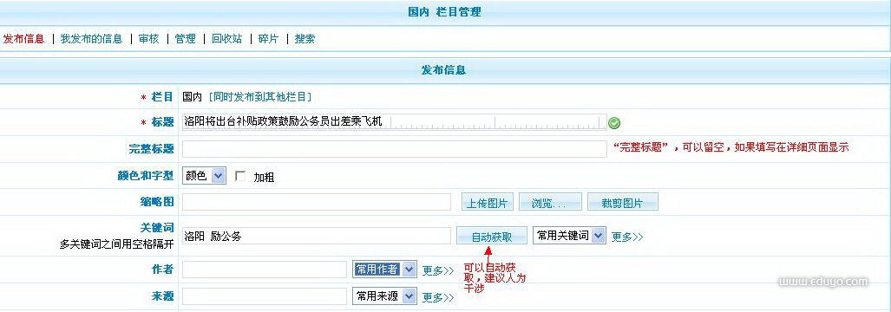Click the 国内 栏目管理 header text
Screen dimensions: 891x312
pos(445,12)
